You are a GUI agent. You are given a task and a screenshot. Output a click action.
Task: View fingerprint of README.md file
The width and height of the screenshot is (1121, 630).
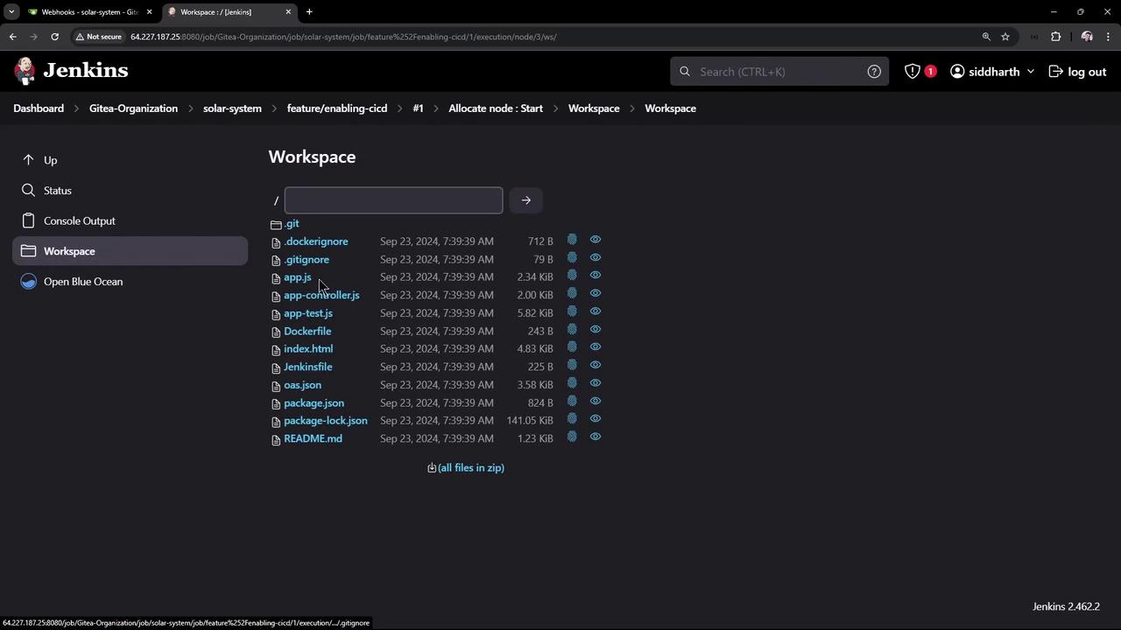(572, 437)
